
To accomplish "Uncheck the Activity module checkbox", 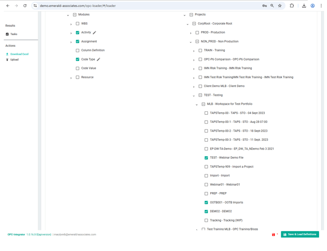I will point(78,32).
